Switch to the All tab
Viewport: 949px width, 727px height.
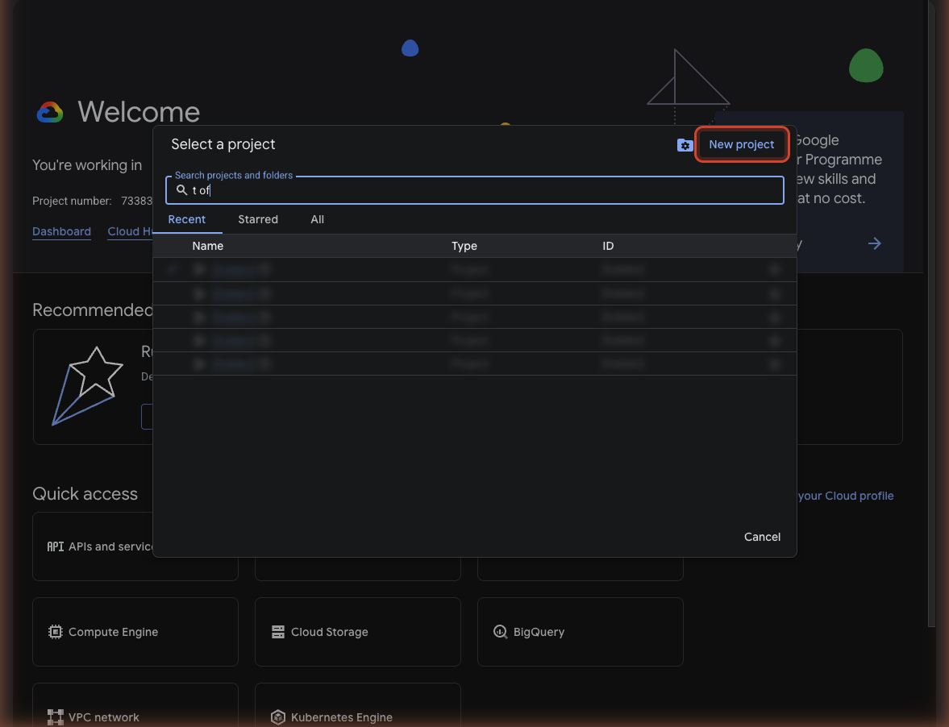pyautogui.click(x=317, y=219)
